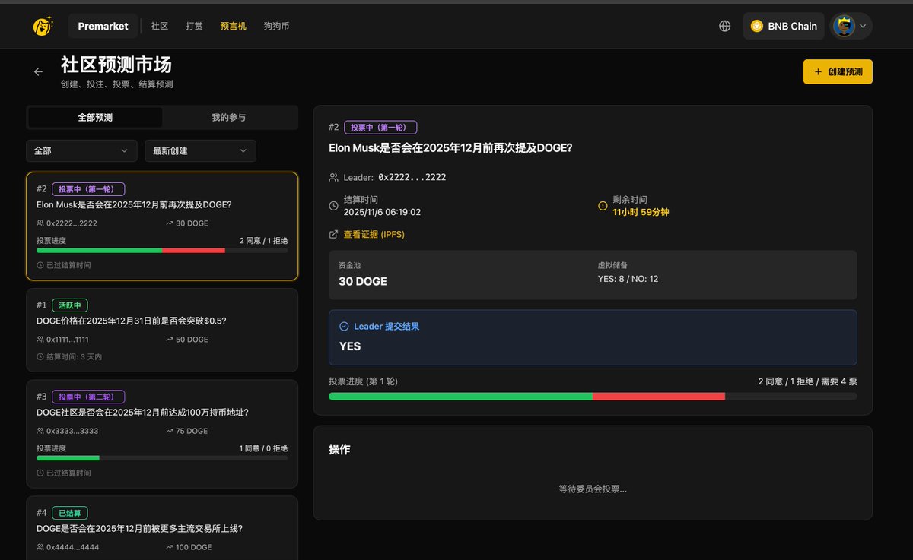
Task: Click voting progress bar in card #3
Action: pos(162,457)
